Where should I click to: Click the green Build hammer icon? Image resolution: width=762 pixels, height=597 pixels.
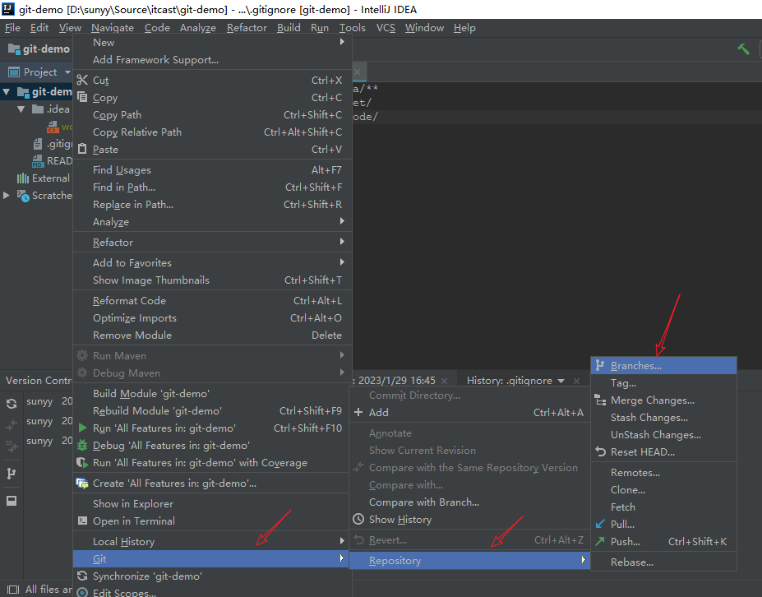(744, 49)
